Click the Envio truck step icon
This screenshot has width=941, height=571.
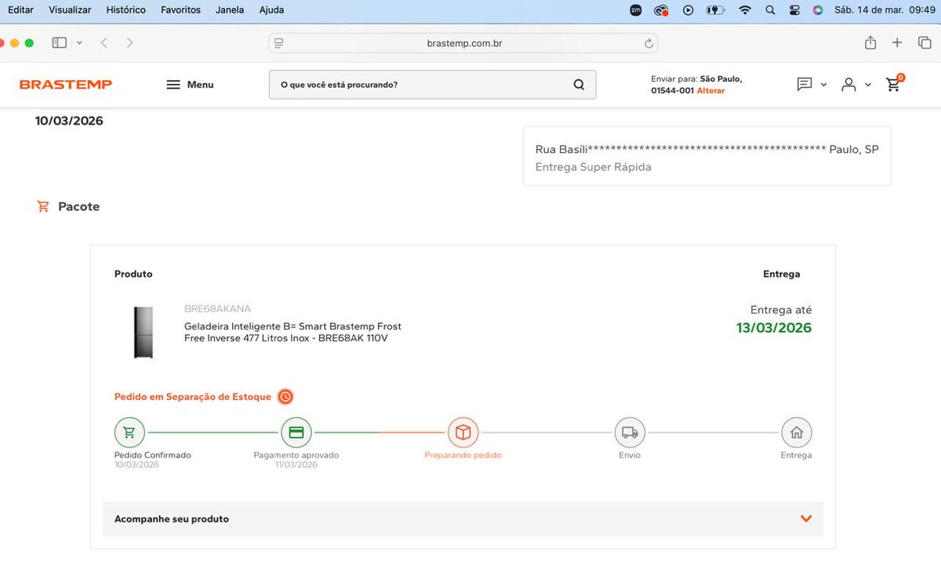coord(630,432)
